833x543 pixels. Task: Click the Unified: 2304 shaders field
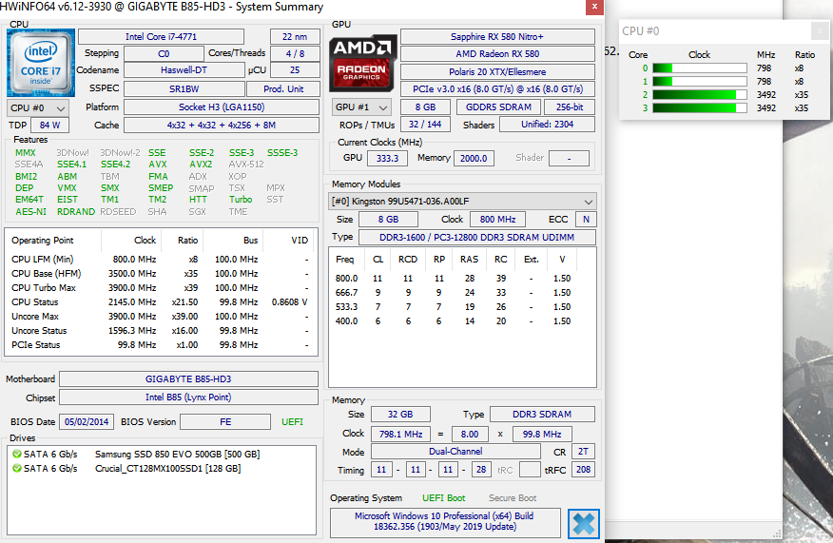(x=547, y=125)
